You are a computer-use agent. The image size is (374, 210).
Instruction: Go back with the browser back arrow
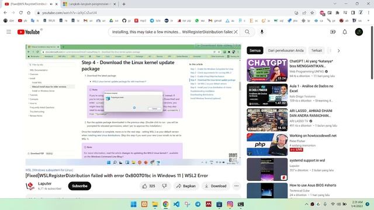point(5,13)
